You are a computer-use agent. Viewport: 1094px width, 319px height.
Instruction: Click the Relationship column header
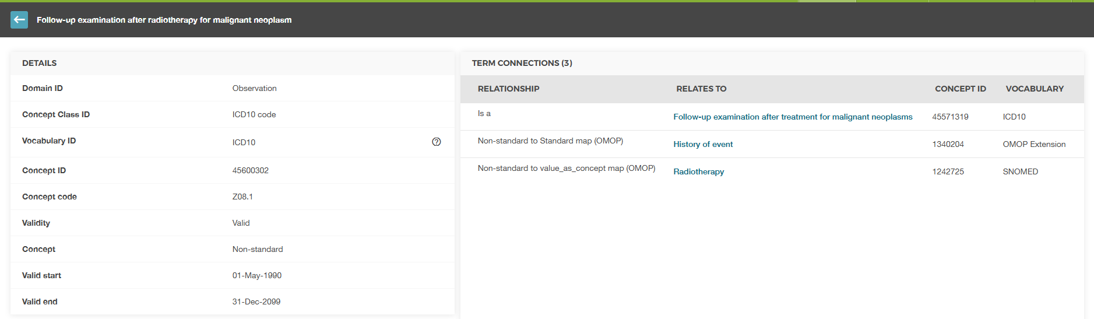pyautogui.click(x=508, y=89)
